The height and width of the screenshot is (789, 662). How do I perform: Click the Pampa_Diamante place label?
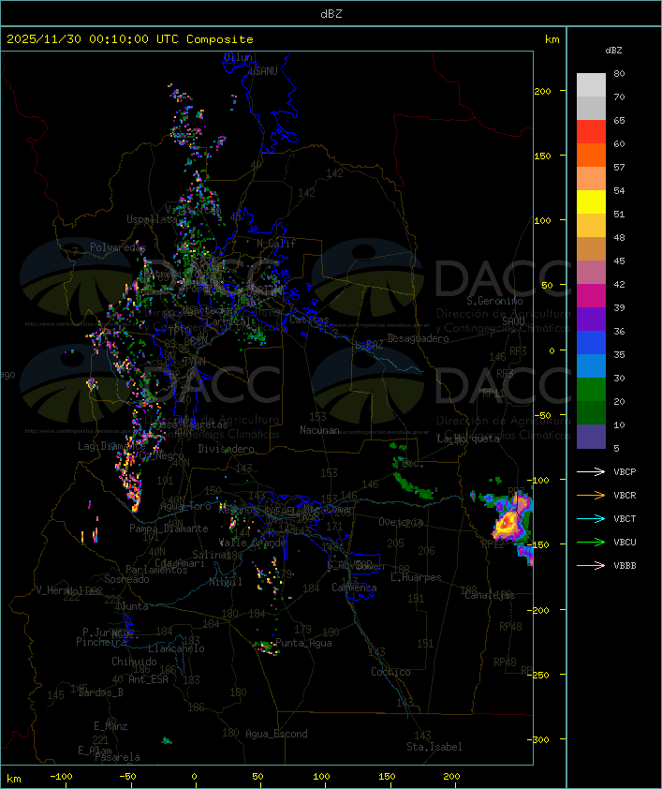click(169, 528)
